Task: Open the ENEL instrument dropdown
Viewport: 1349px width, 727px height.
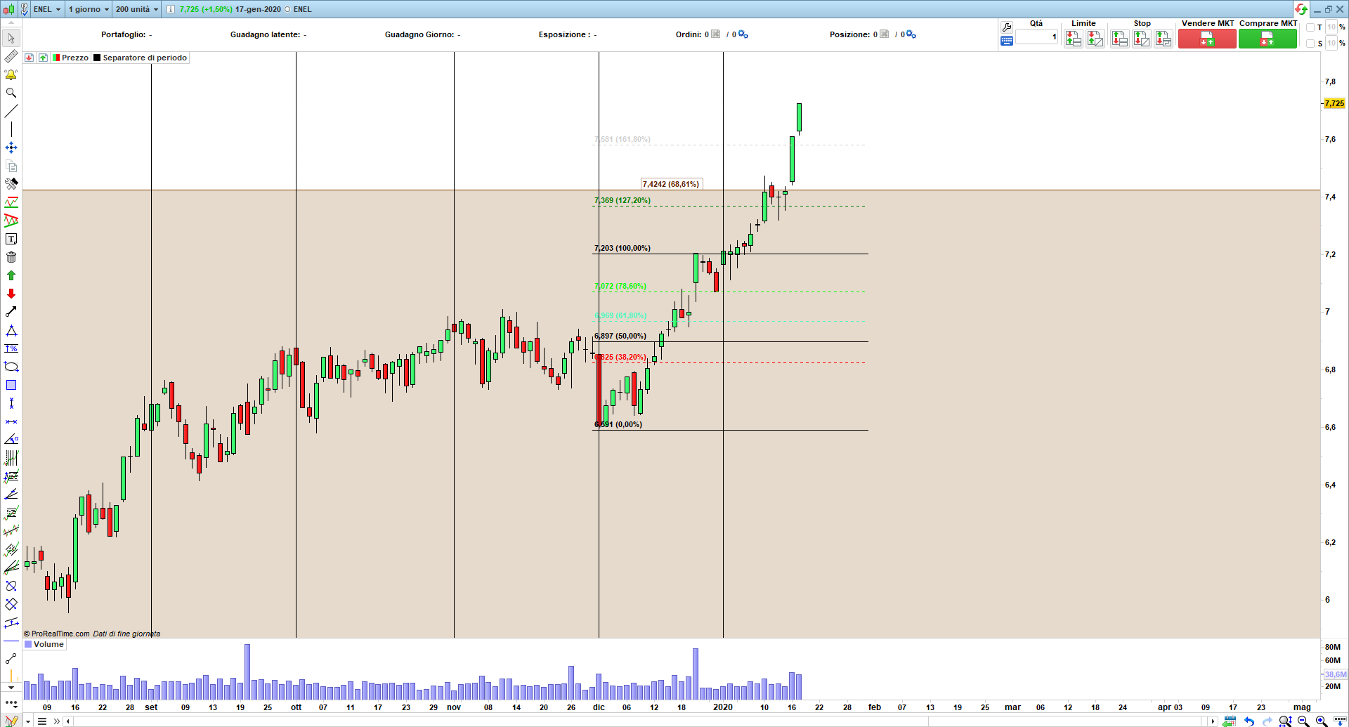Action: point(47,9)
